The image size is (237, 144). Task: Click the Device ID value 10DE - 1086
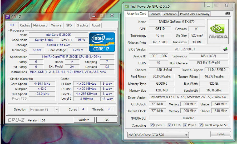(159, 56)
